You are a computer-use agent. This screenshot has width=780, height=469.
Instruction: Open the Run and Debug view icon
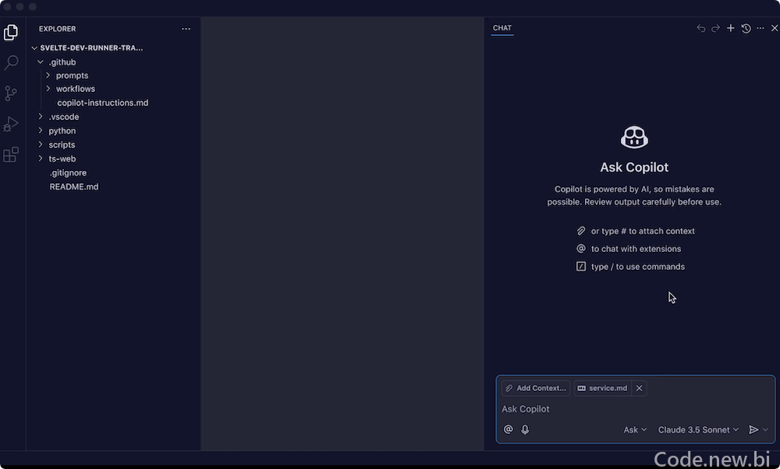click(x=11, y=124)
